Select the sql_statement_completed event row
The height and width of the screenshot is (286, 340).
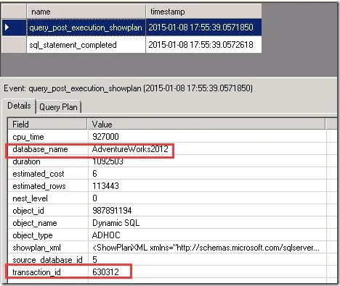coord(131,45)
